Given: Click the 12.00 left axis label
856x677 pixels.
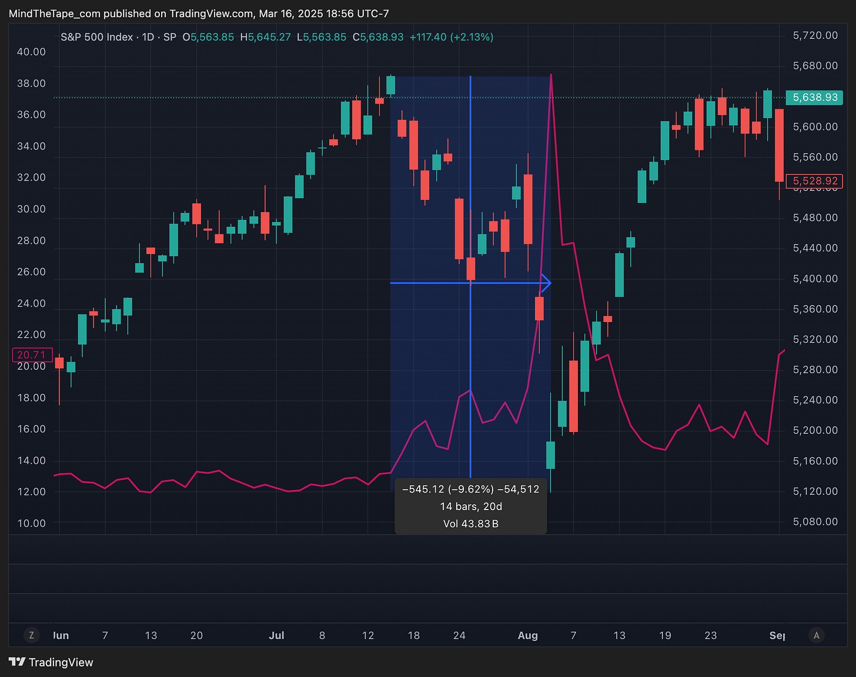Looking at the screenshot, I should pyautogui.click(x=31, y=492).
